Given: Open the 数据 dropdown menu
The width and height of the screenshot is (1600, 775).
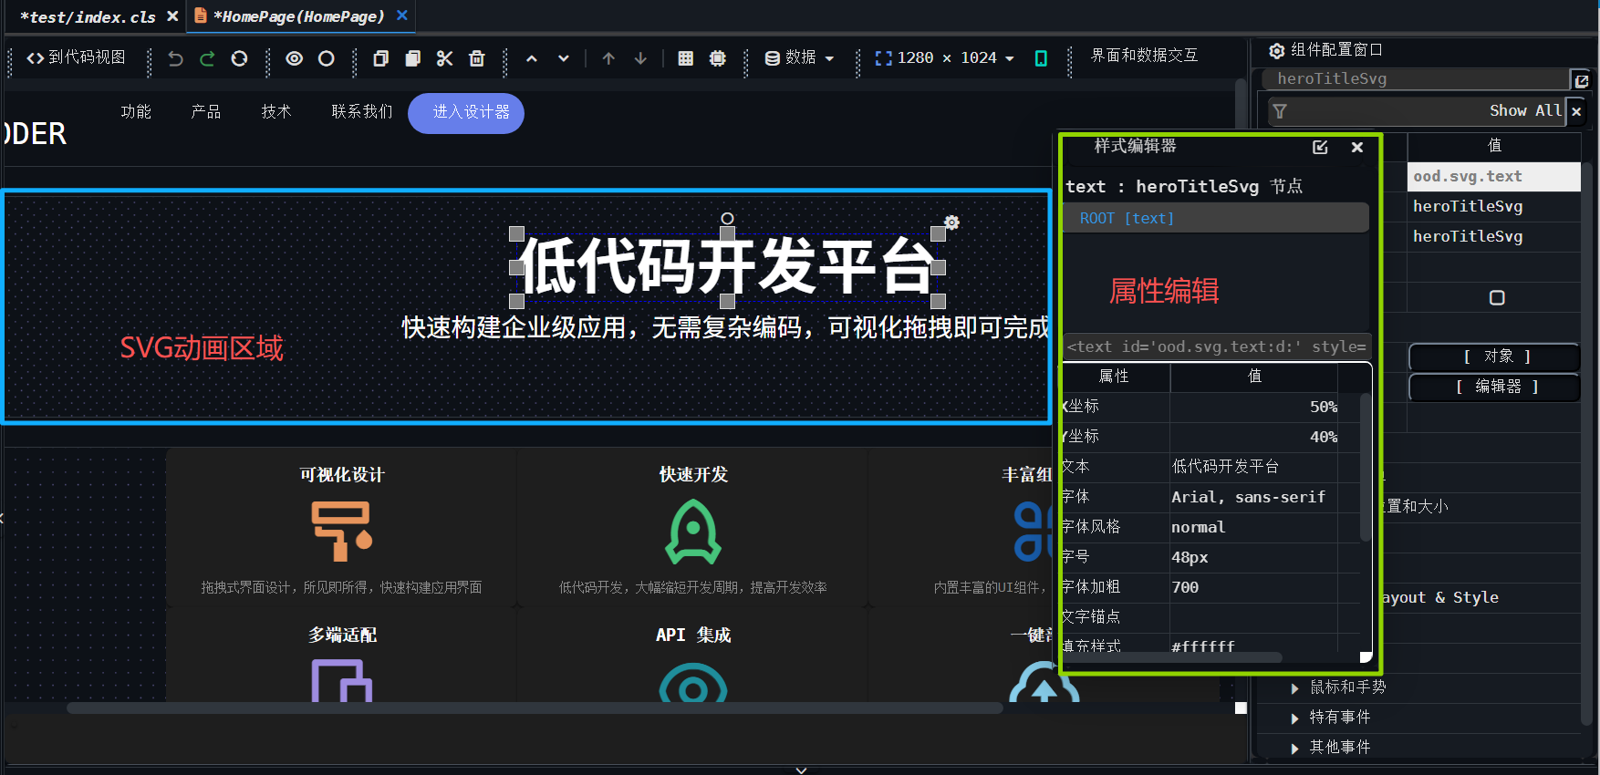Looking at the screenshot, I should [799, 57].
